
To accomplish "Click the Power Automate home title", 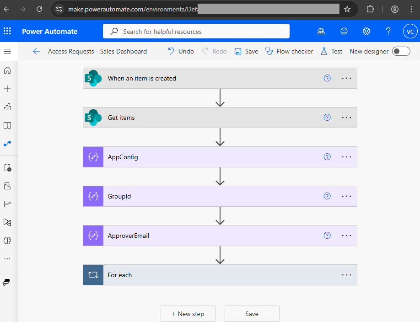I will 49,32.
